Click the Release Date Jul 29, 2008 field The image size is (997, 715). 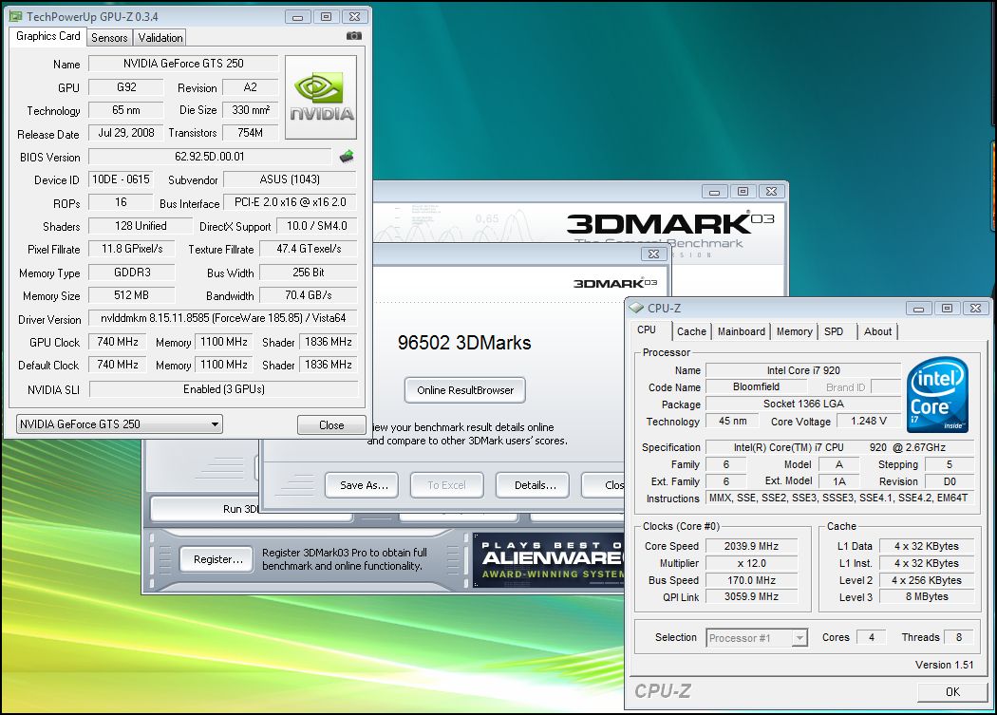126,133
